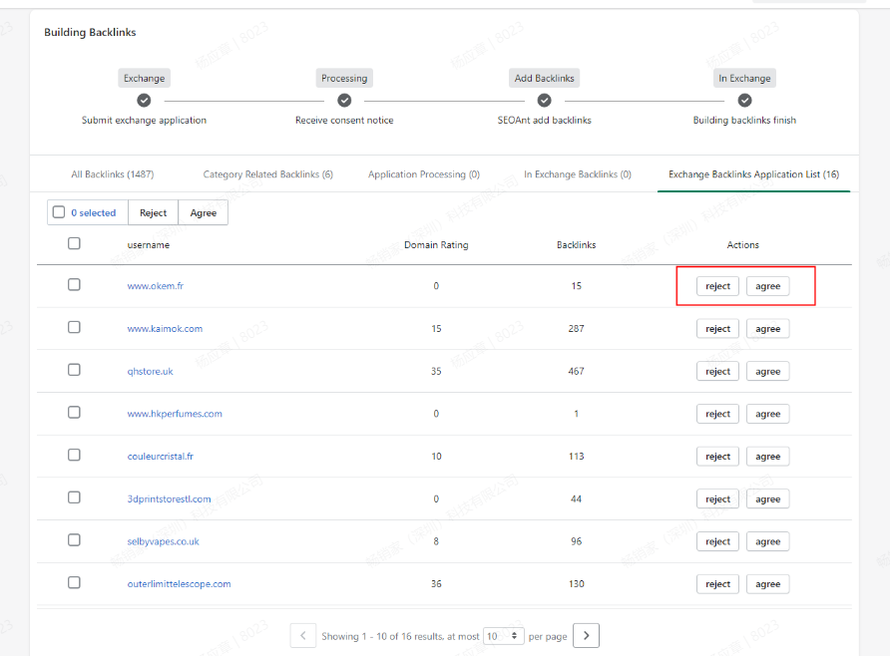Click the Exchange step checkmark icon
Screen dimensions: 890x656
[x=144, y=101]
